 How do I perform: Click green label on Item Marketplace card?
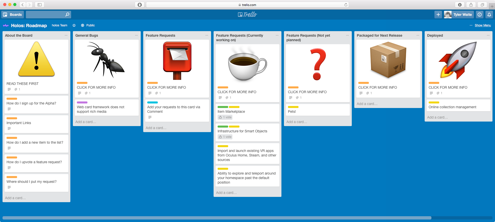pyautogui.click(x=223, y=107)
